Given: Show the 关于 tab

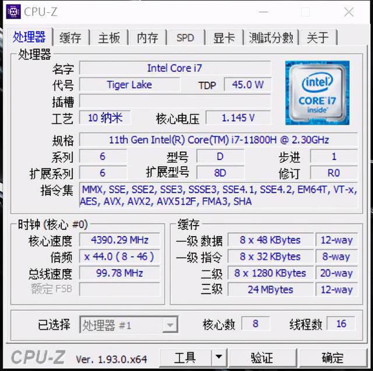Looking at the screenshot, I should tap(318, 37).
